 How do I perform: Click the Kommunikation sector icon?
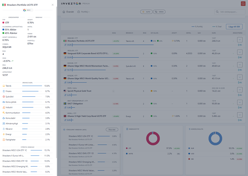coord(4,113)
